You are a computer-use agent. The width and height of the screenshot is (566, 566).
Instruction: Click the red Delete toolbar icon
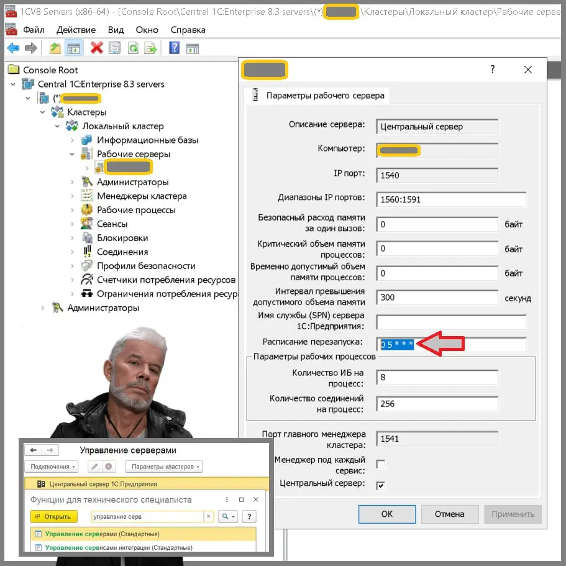(96, 48)
